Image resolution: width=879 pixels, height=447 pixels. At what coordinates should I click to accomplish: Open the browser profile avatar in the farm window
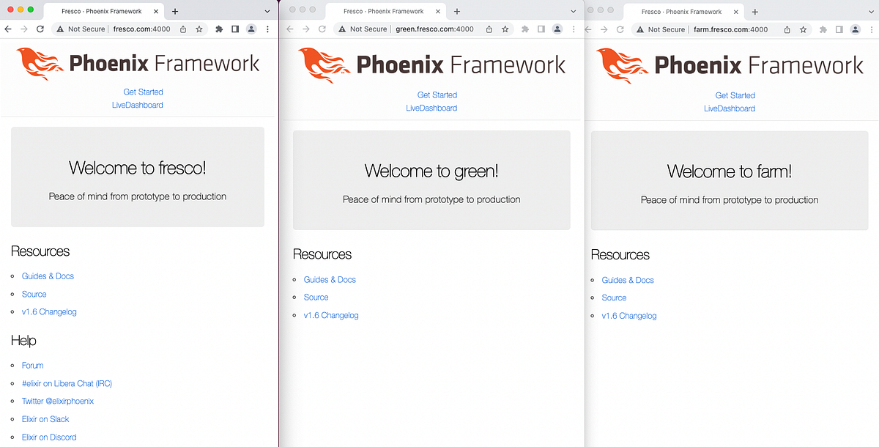tap(855, 29)
